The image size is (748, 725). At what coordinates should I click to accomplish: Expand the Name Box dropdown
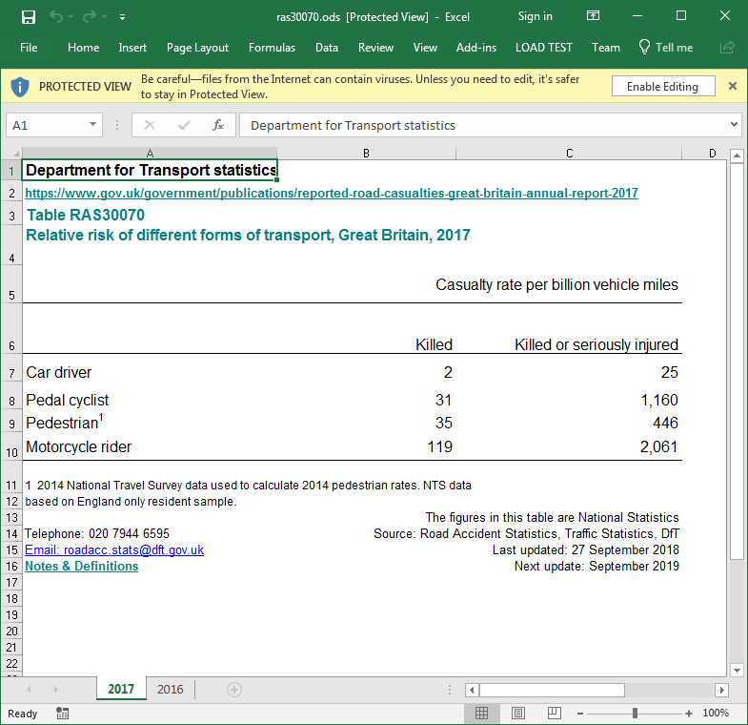point(93,125)
